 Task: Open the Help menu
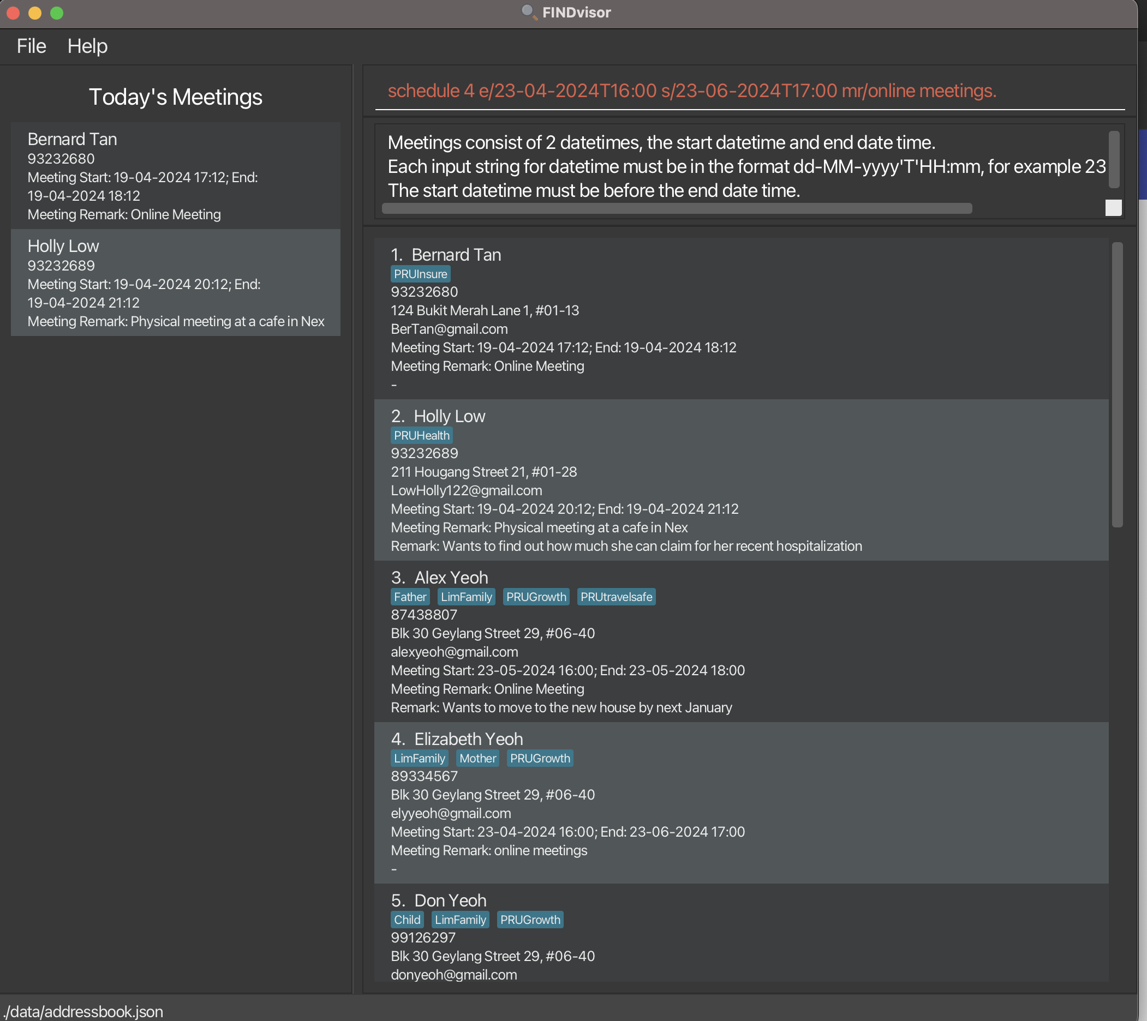click(87, 46)
